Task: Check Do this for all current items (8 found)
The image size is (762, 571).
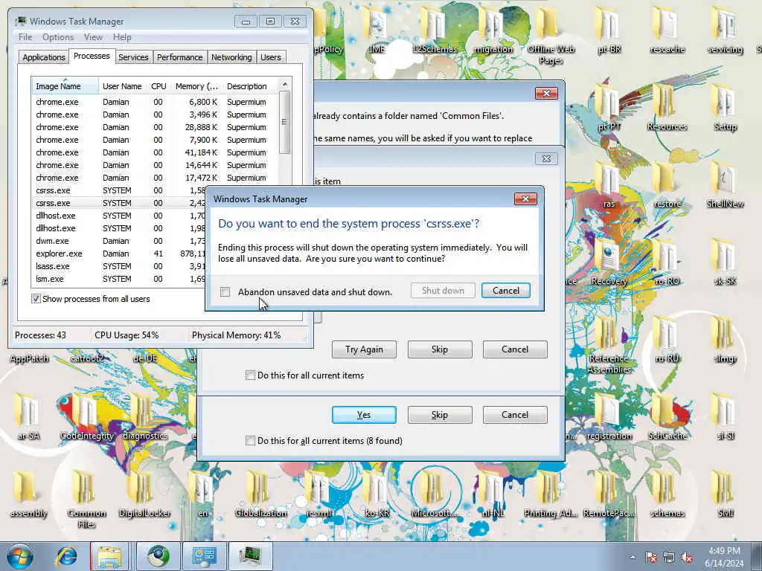Action: pos(250,440)
